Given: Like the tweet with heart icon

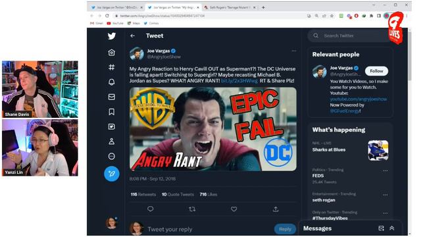Looking at the screenshot, I should [x=234, y=209].
